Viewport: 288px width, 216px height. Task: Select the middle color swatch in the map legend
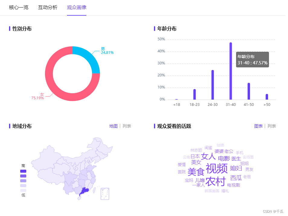pos(23,181)
